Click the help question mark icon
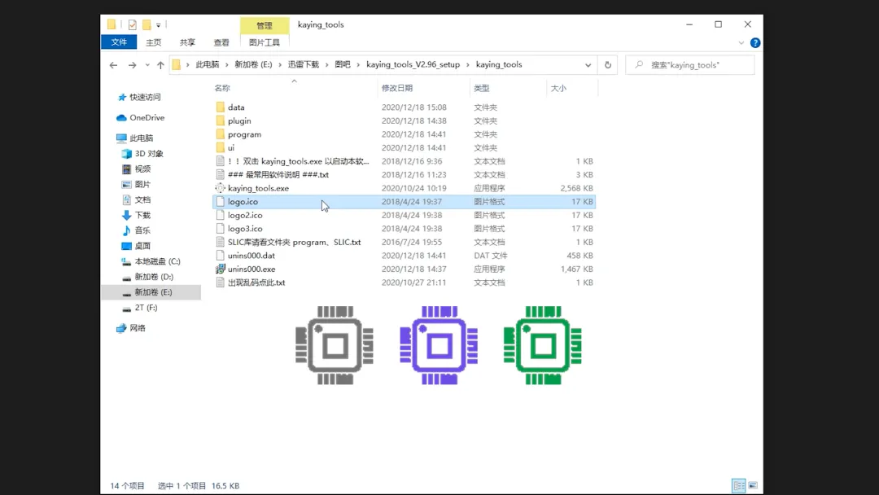The height and width of the screenshot is (495, 879). pos(755,42)
